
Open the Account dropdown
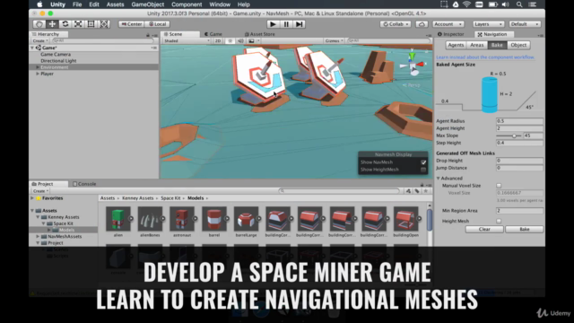tap(448, 24)
